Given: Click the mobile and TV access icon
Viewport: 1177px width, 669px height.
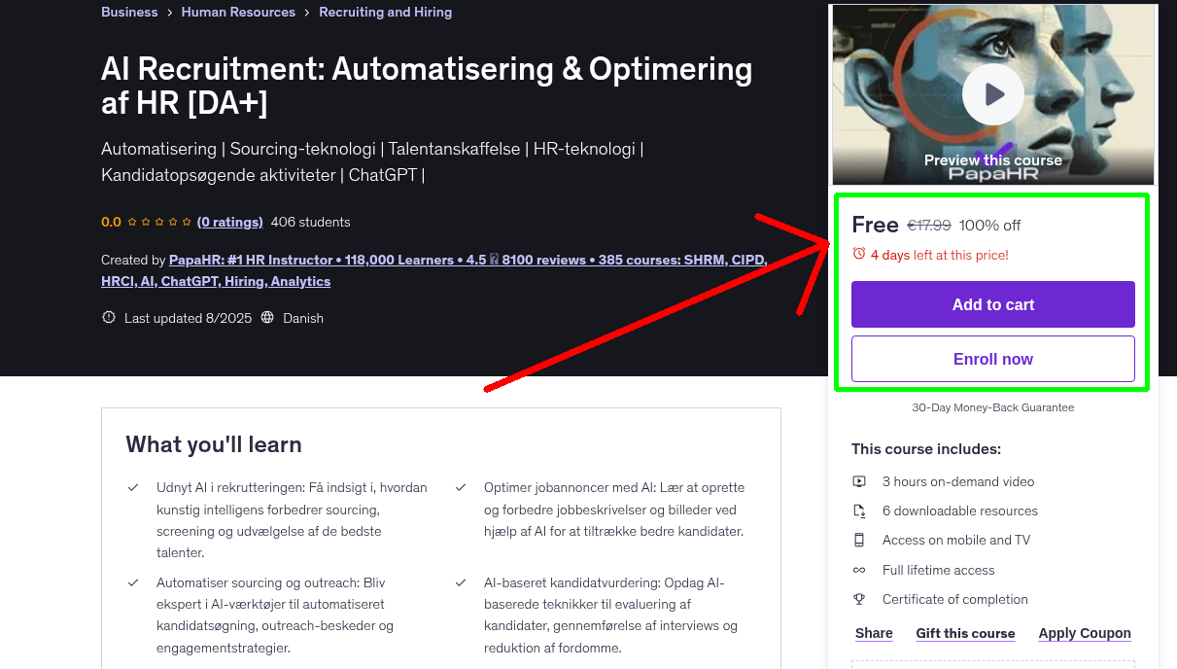Looking at the screenshot, I should tap(860, 540).
